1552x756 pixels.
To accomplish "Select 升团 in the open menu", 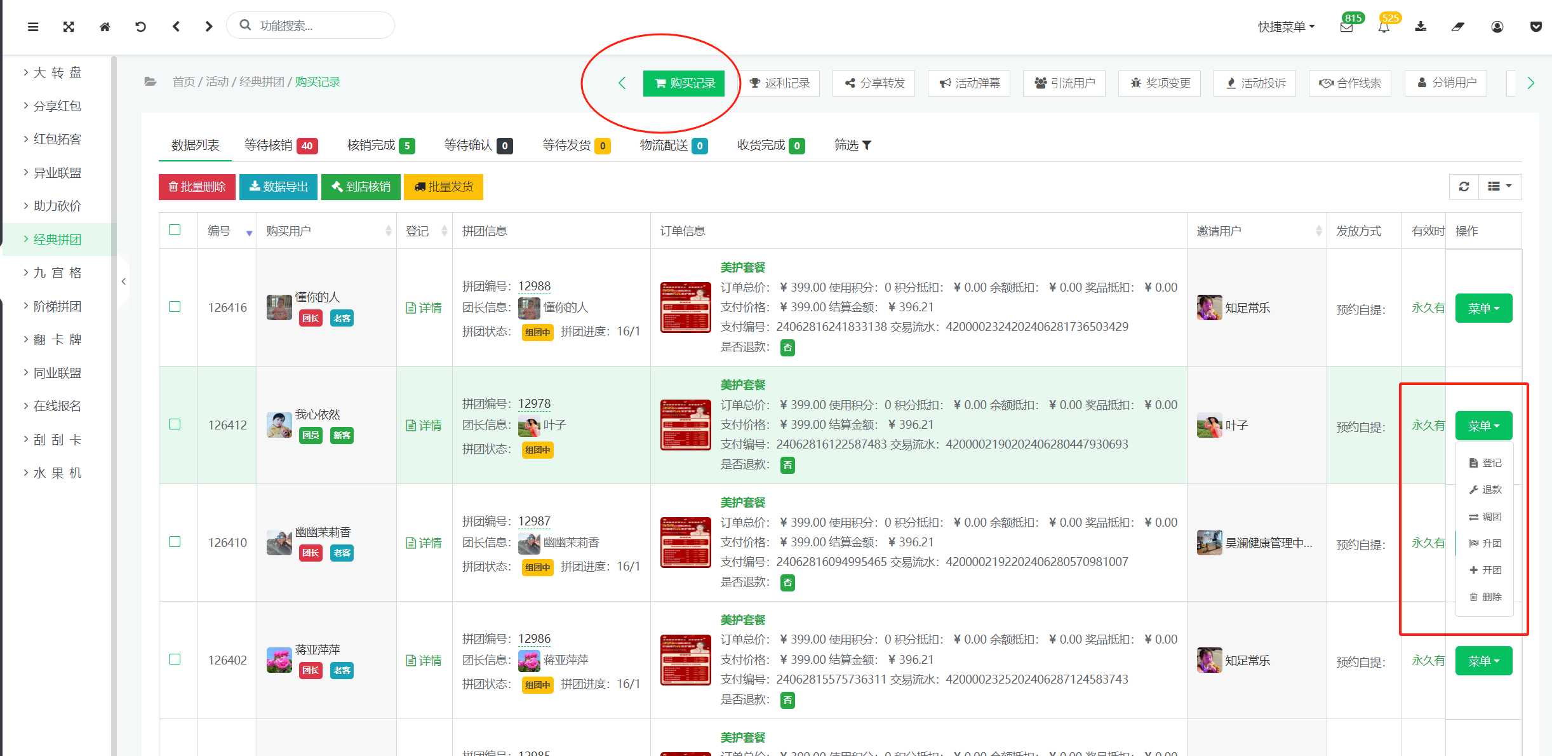I will coord(1485,543).
